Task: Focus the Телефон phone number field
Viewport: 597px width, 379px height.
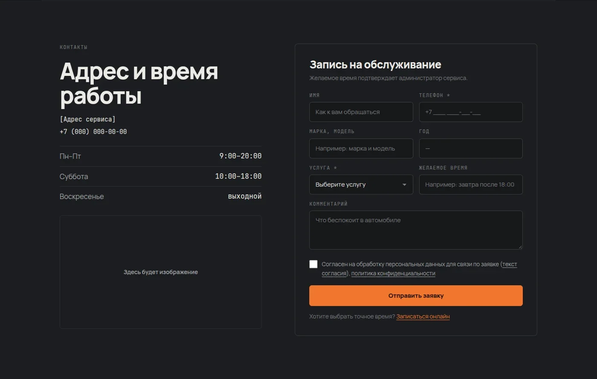Action: [x=471, y=112]
